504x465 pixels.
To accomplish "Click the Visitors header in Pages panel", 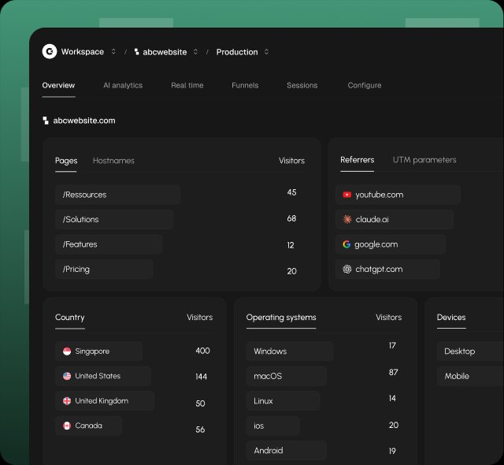I will 291,161.
